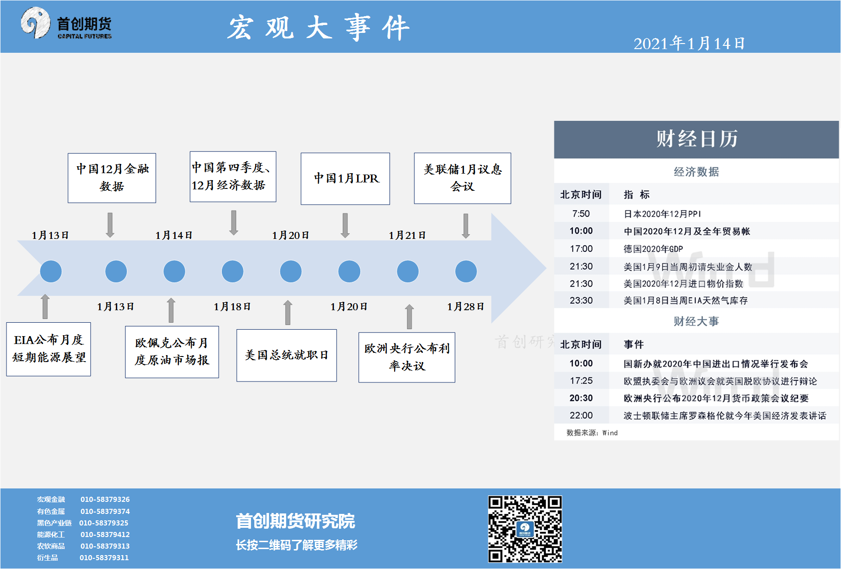
Task: Click the 有色金属 phone number 010-58379374
Action: pos(105,512)
